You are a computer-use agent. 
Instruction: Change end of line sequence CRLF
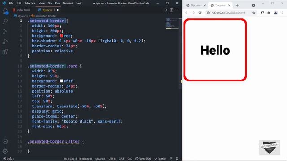(122, 159)
